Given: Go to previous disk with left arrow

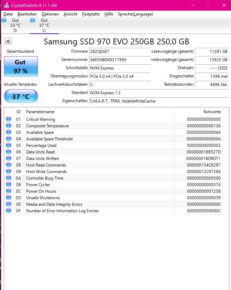Looking at the screenshot, I should (8, 41).
